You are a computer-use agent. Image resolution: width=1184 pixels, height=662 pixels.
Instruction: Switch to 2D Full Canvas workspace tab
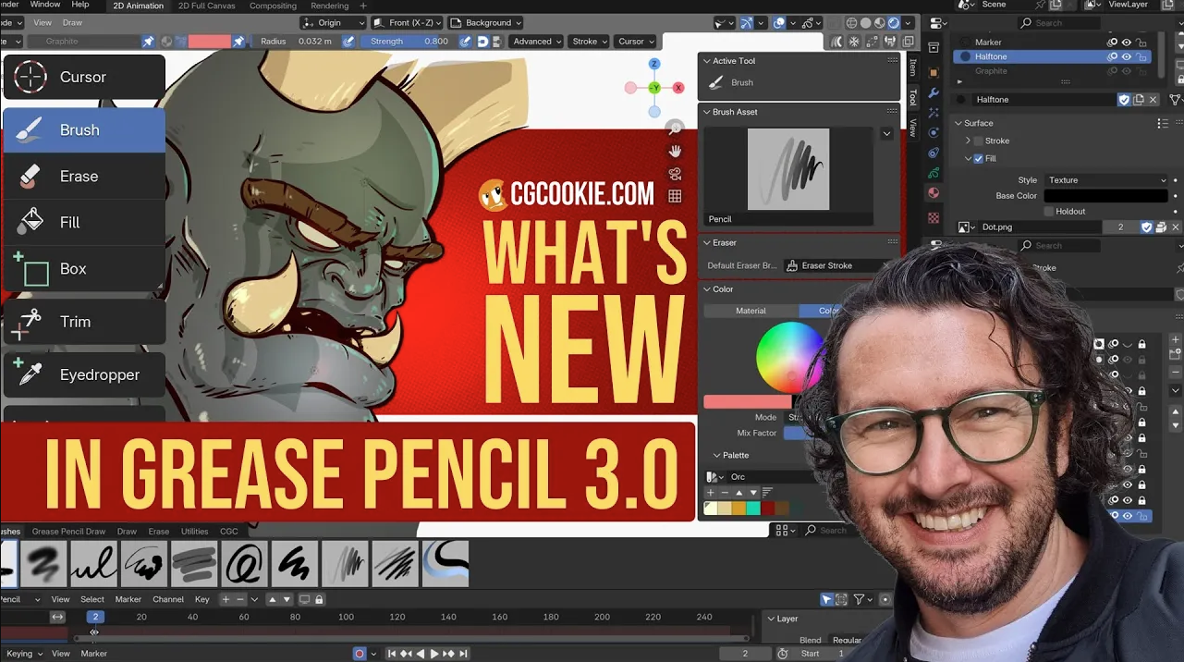pos(207,6)
